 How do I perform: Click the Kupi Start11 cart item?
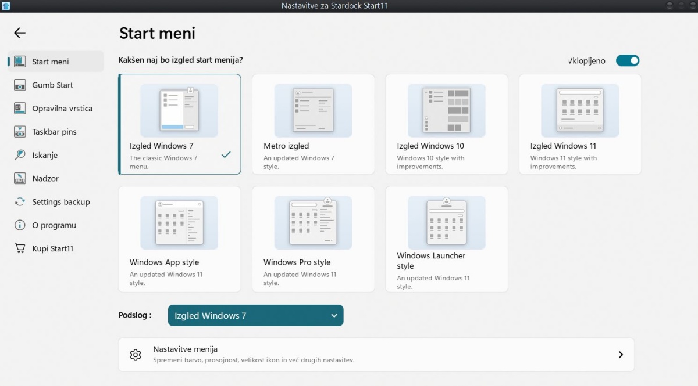(56, 249)
